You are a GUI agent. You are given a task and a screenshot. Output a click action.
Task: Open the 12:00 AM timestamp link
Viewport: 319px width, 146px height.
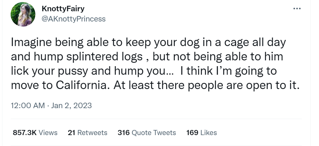pos(28,105)
